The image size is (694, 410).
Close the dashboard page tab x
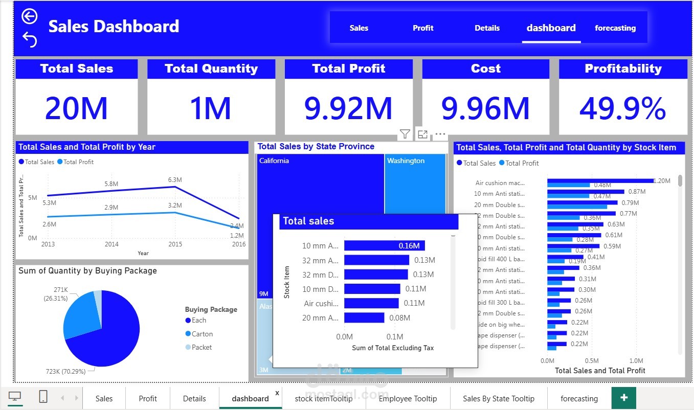[277, 393]
